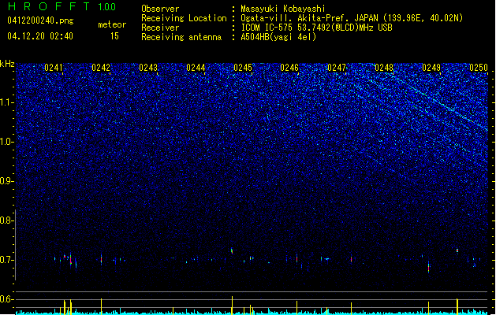Click the 0247 time marker
Image resolution: width=496 pixels, height=315 pixels.
[337, 68]
